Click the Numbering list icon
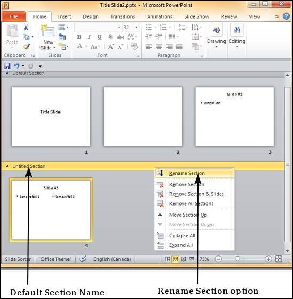Image resolution: width=293 pixels, height=299 pixels. click(x=163, y=27)
